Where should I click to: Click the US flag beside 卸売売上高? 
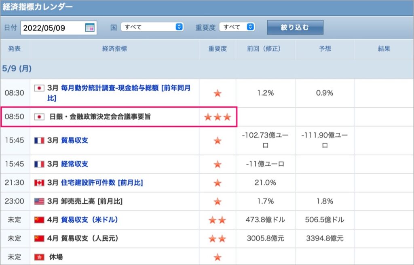(39, 201)
